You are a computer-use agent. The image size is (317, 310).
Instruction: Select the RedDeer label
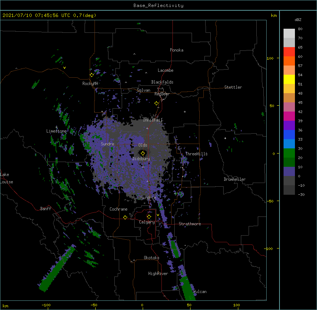point(162,94)
